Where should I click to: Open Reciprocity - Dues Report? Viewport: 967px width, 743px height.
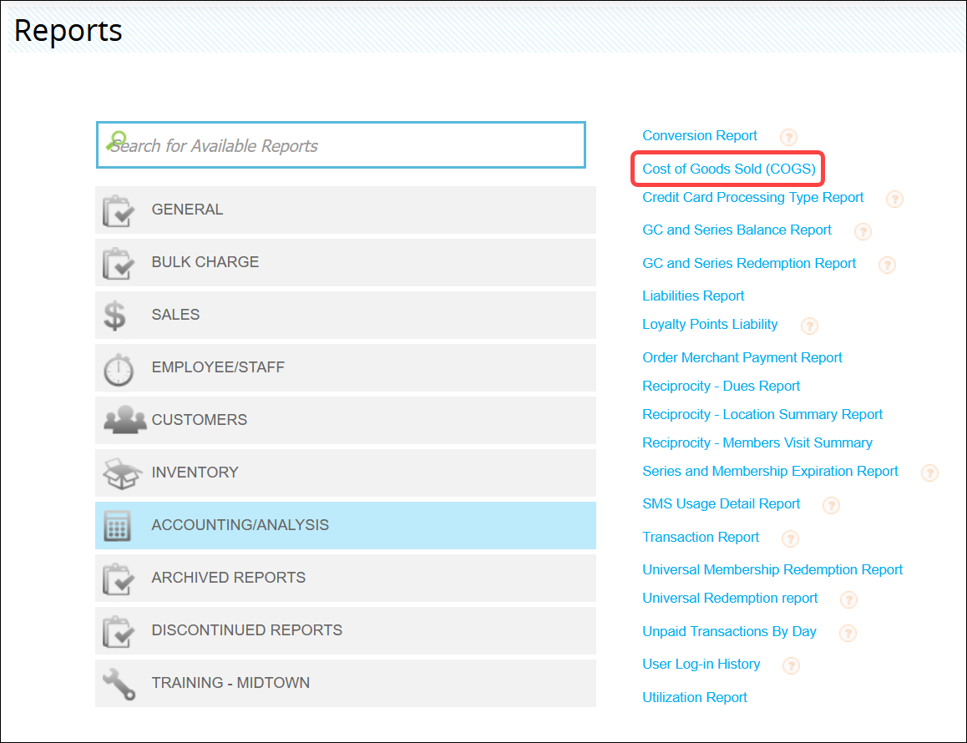tap(721, 386)
